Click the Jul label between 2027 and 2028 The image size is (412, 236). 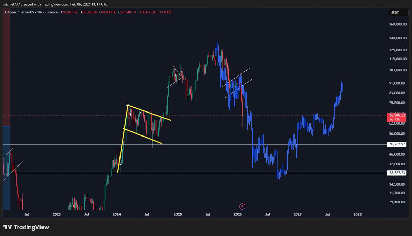(x=328, y=215)
